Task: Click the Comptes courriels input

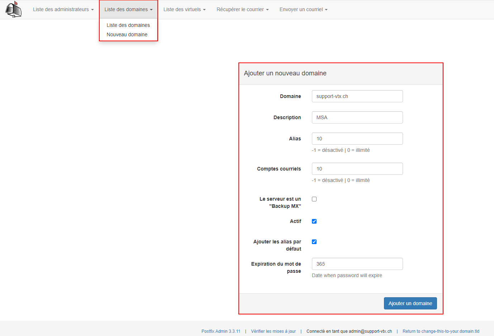Action: pyautogui.click(x=357, y=169)
